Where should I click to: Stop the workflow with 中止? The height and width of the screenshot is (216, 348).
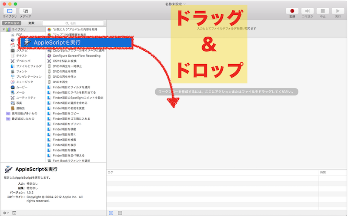(323, 11)
